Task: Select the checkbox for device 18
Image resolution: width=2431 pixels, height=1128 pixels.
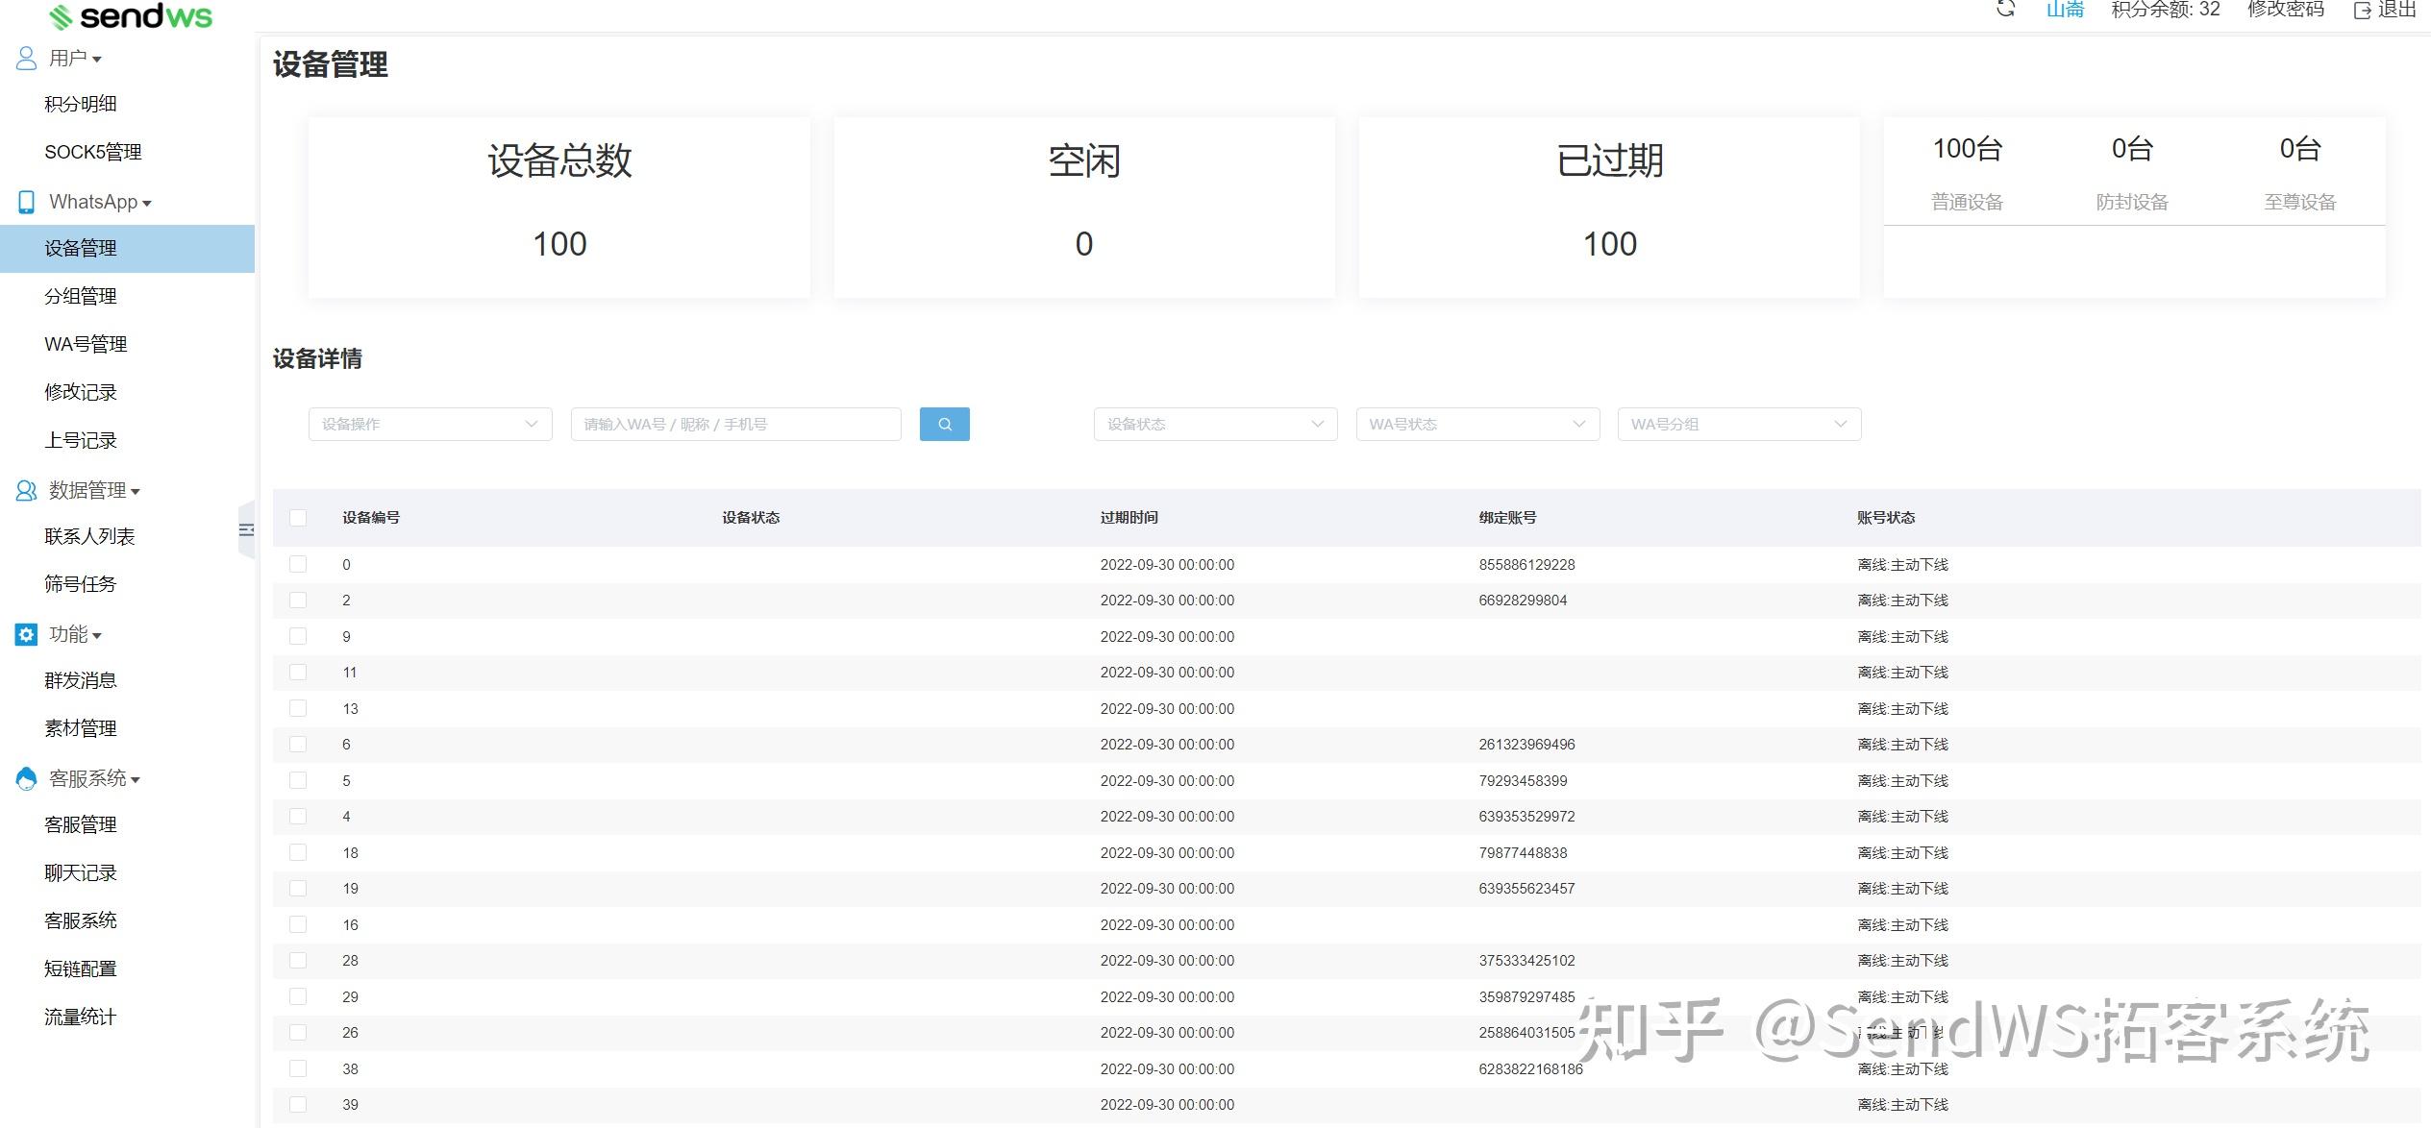Action: click(298, 852)
